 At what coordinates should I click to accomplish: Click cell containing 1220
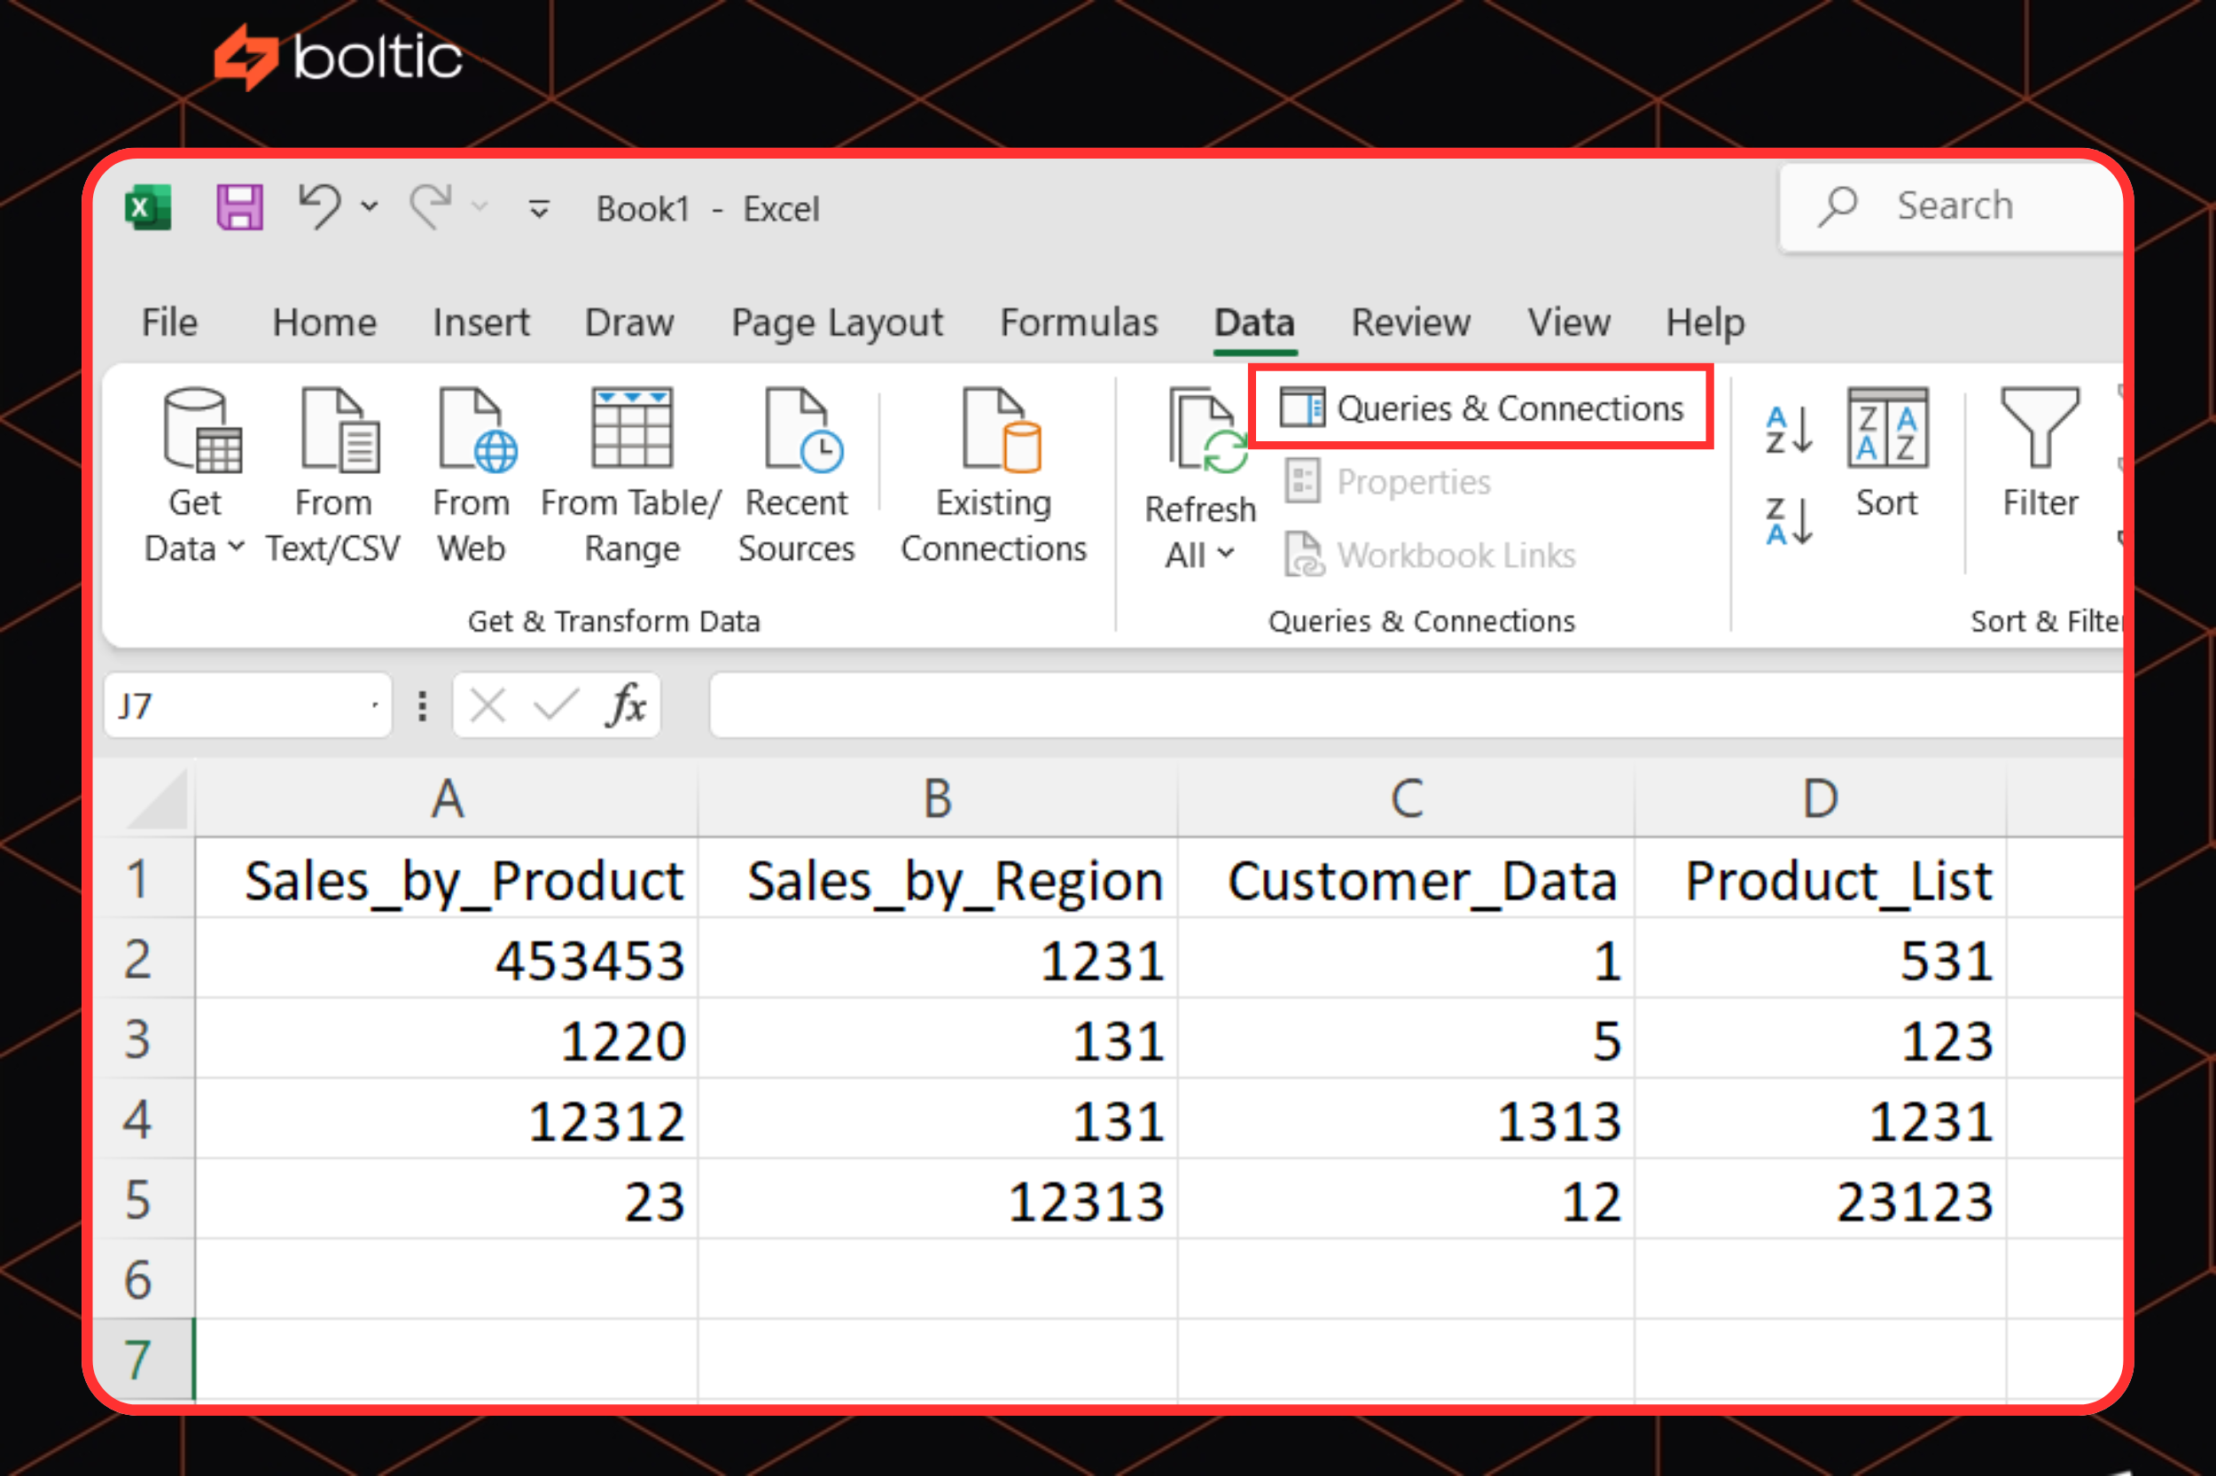[448, 1039]
